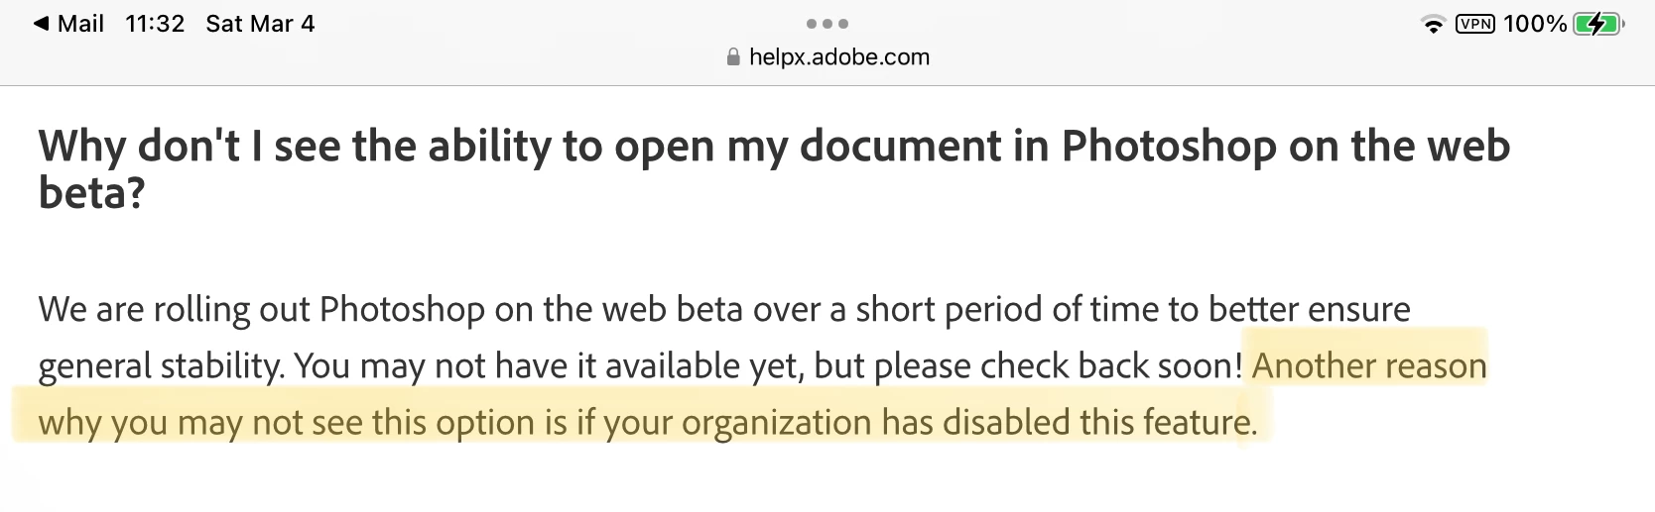The image size is (1655, 512).
Task: Tap the Mail back label
Action: pyautogui.click(x=80, y=24)
